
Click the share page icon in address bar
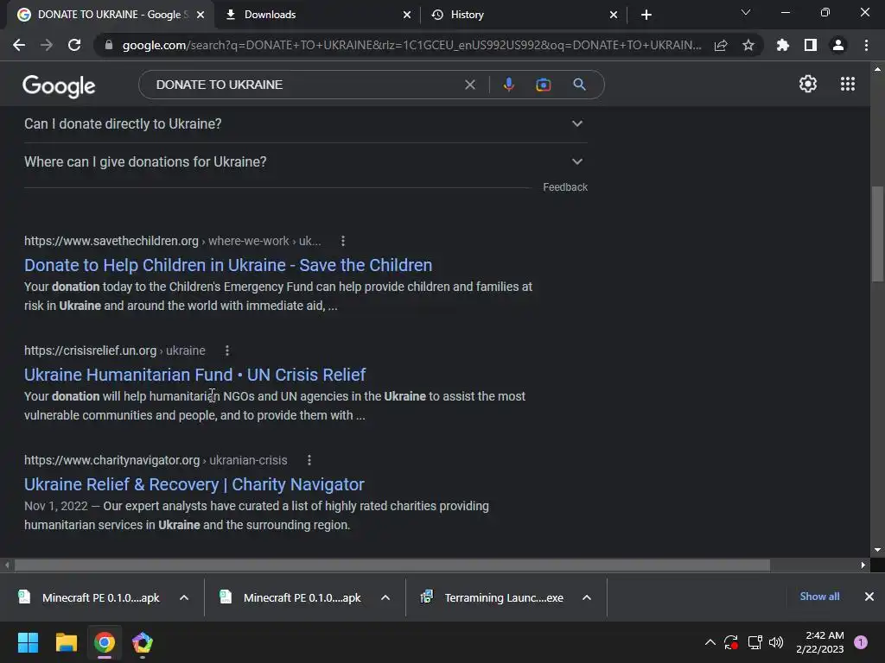(x=721, y=45)
